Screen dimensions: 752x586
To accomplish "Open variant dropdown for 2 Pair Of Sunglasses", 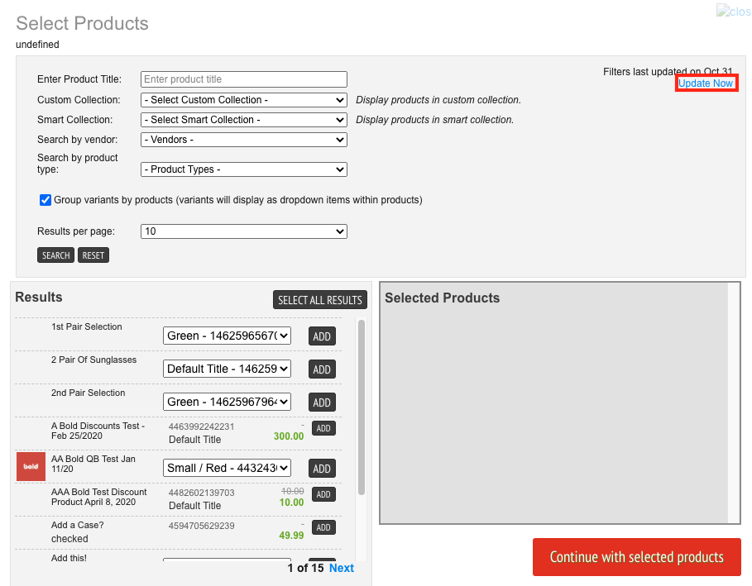I will (227, 369).
